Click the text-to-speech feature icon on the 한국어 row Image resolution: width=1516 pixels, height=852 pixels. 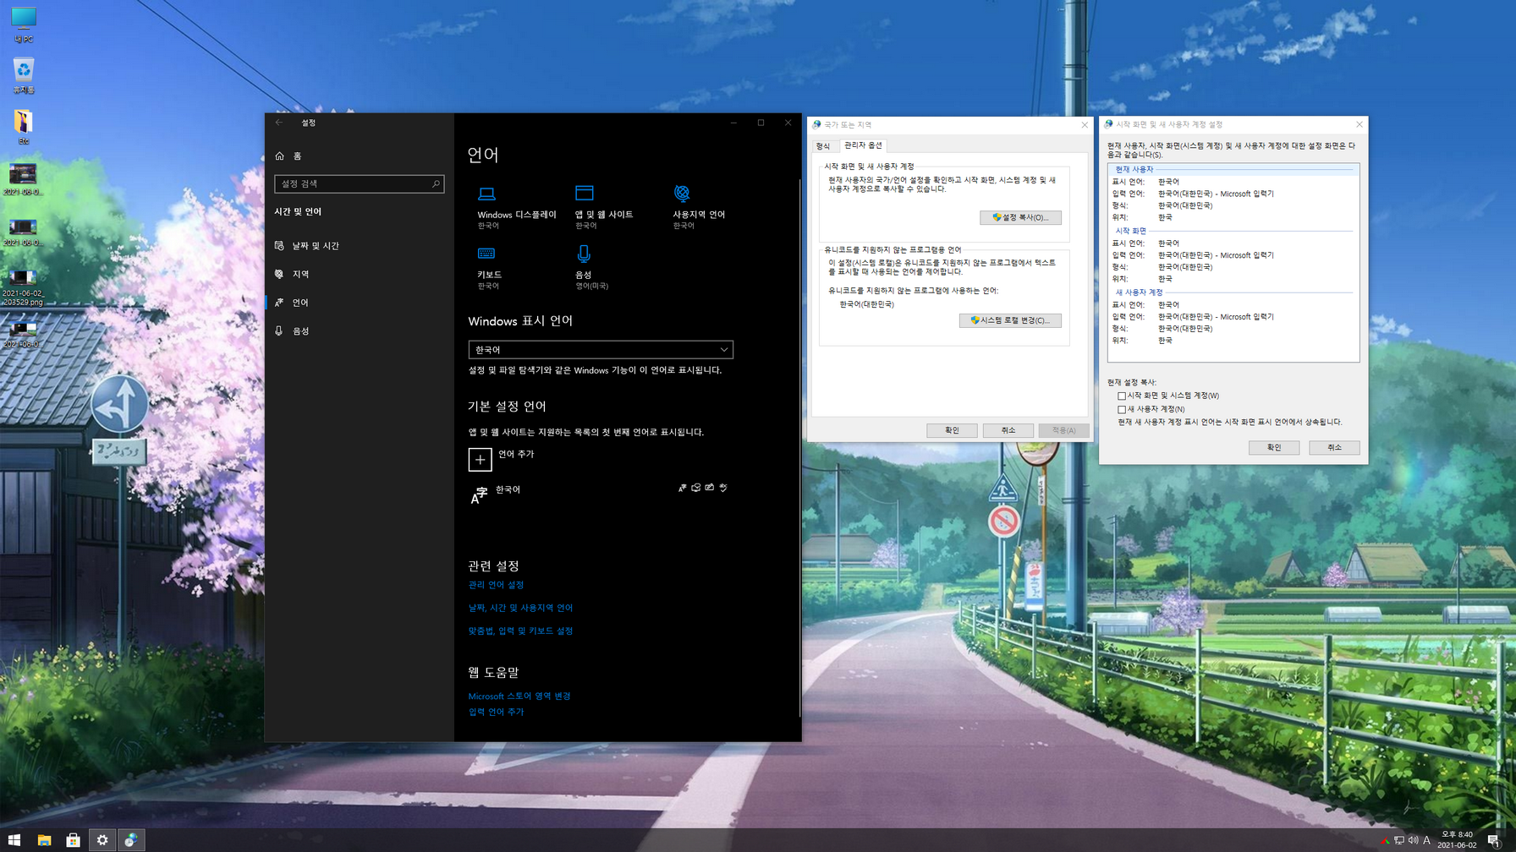[696, 488]
